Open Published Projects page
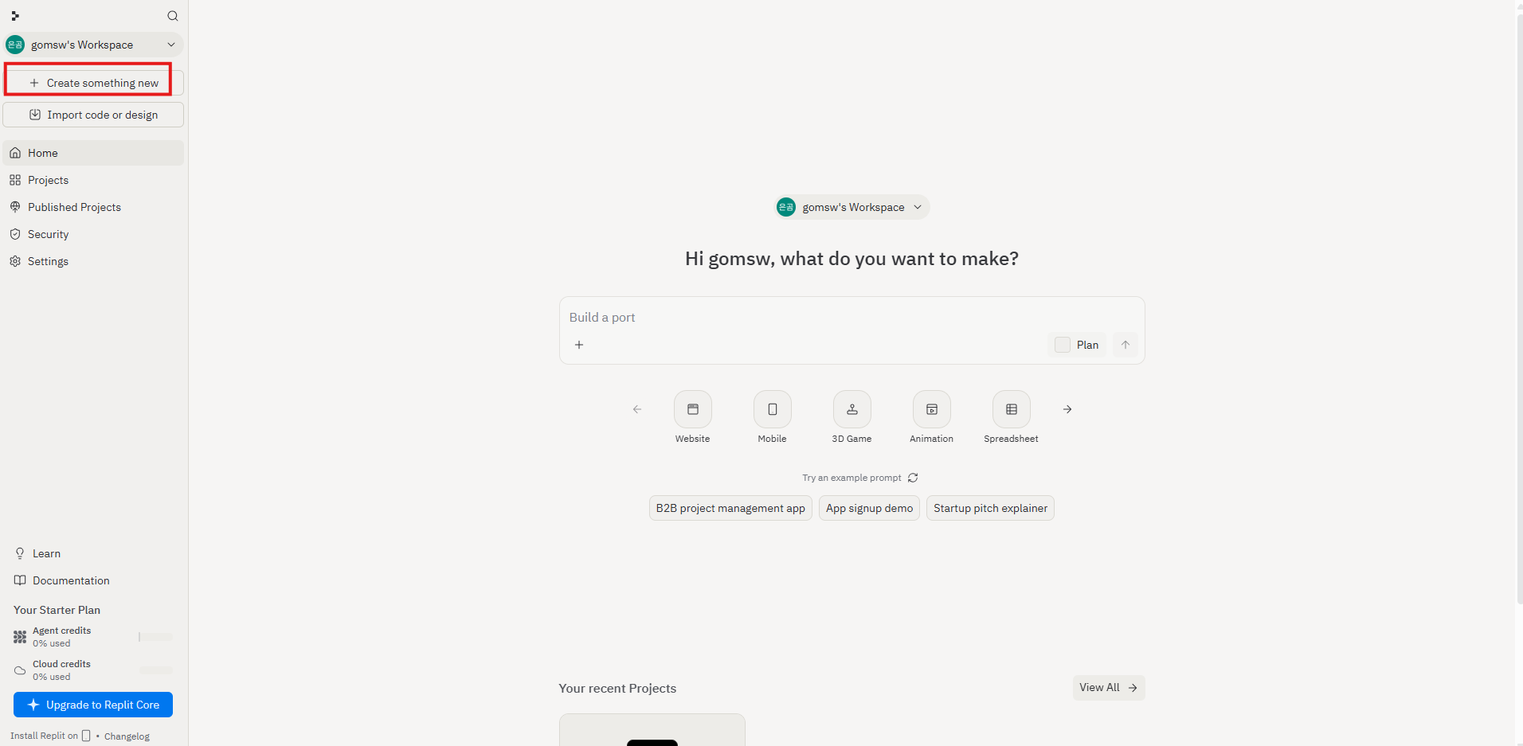This screenshot has width=1523, height=746. coord(94,207)
